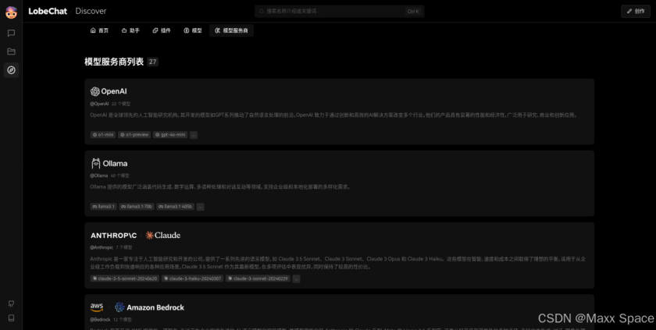Click '12 个模型' count on Bedrock card
Viewport: 656px width, 330px height.
[x=122, y=320]
